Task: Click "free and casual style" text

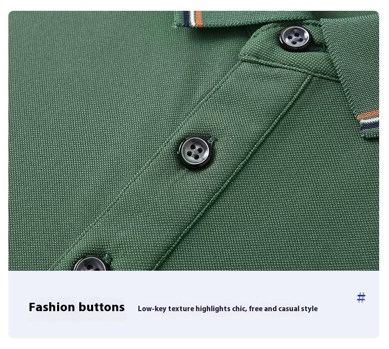Action: 283,309
